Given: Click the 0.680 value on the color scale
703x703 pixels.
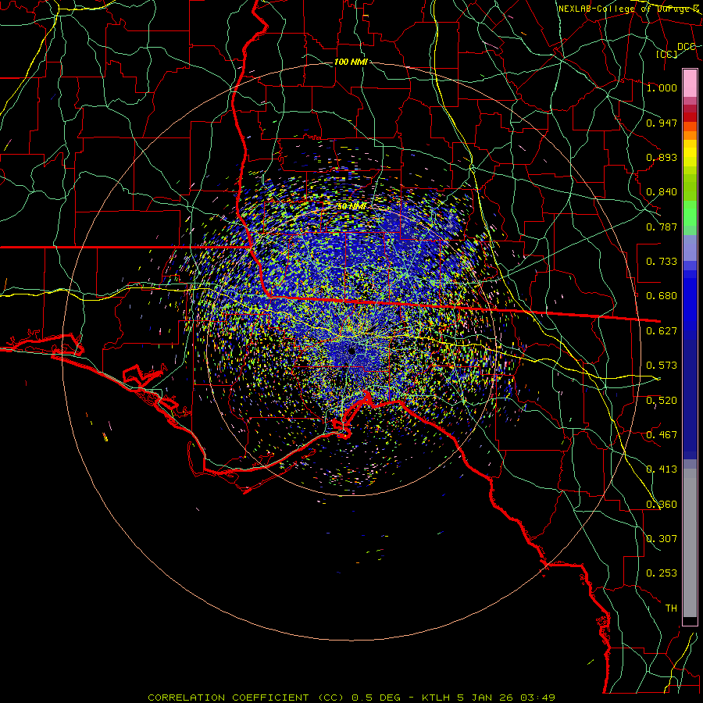Looking at the screenshot, I should tap(662, 296).
